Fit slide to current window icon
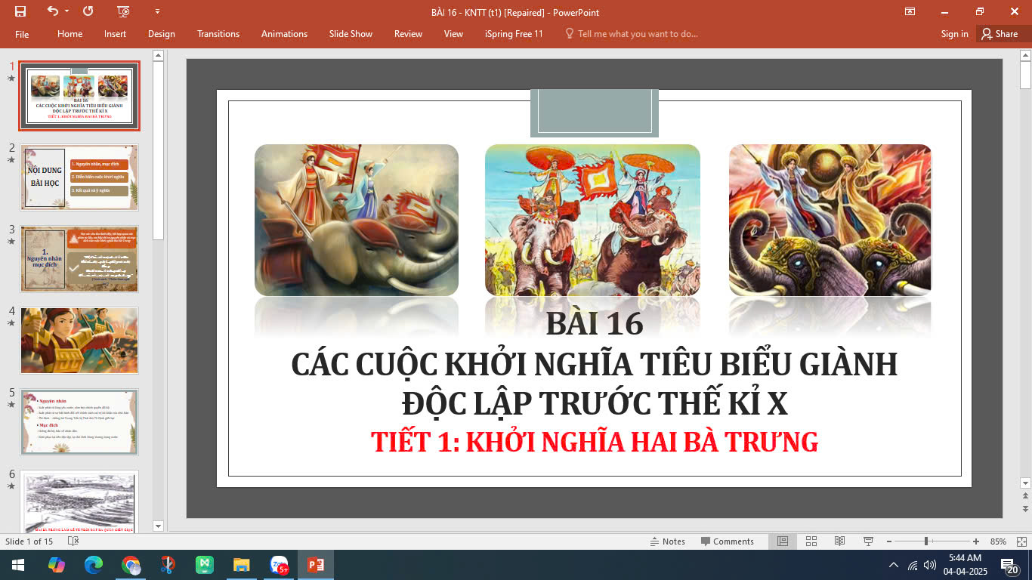The image size is (1032, 580). click(1022, 541)
